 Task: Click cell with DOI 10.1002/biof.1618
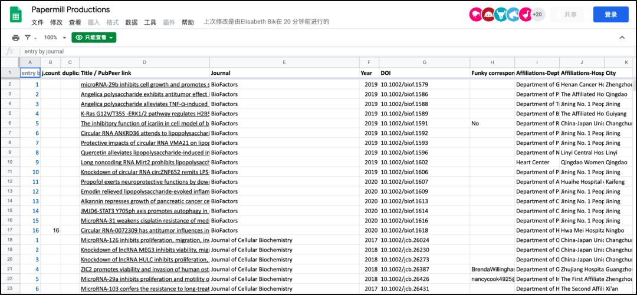pyautogui.click(x=425, y=230)
